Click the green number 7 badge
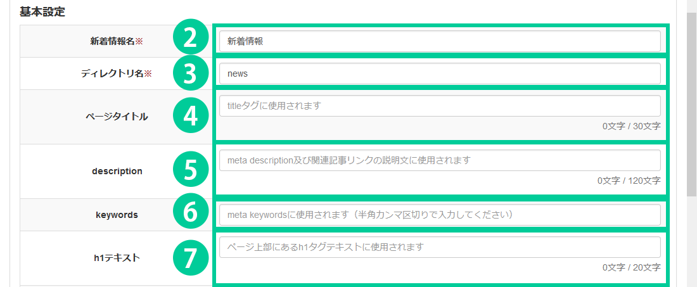The height and width of the screenshot is (287, 697). pyautogui.click(x=190, y=257)
